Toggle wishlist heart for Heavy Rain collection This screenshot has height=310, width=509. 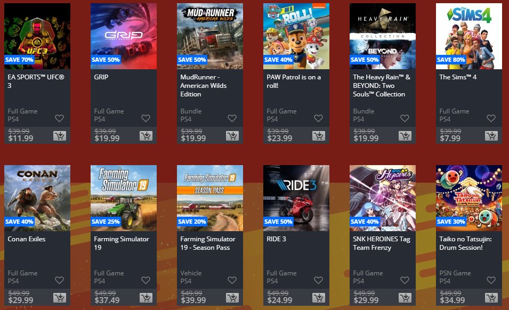tap(405, 118)
